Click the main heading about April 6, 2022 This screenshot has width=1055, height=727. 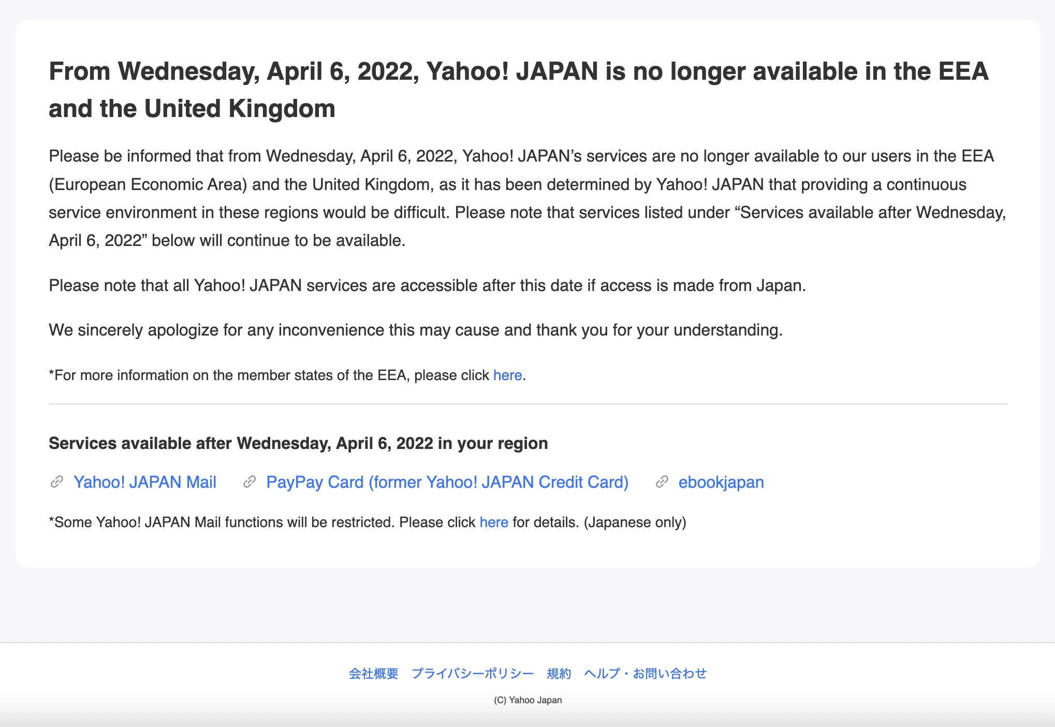(x=519, y=90)
